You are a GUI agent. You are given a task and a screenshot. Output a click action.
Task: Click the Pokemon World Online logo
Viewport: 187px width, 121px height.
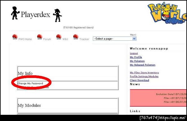pyautogui.click(x=167, y=13)
